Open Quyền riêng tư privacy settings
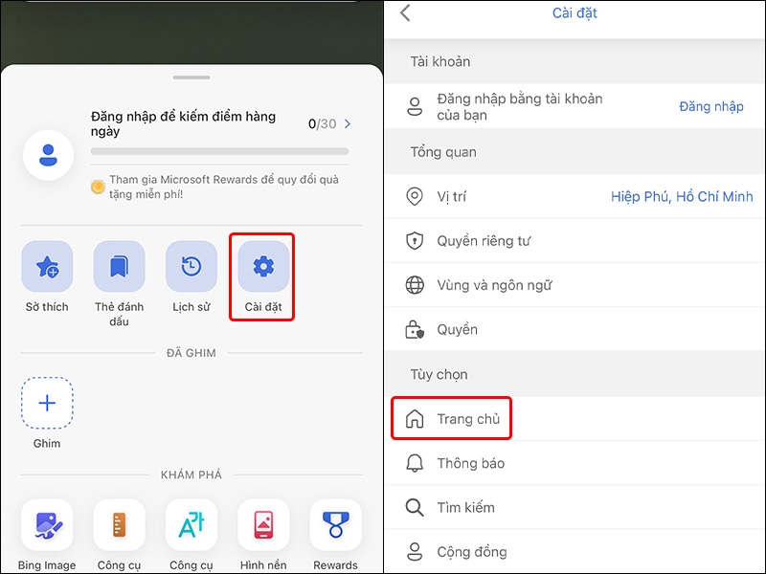 coord(575,241)
